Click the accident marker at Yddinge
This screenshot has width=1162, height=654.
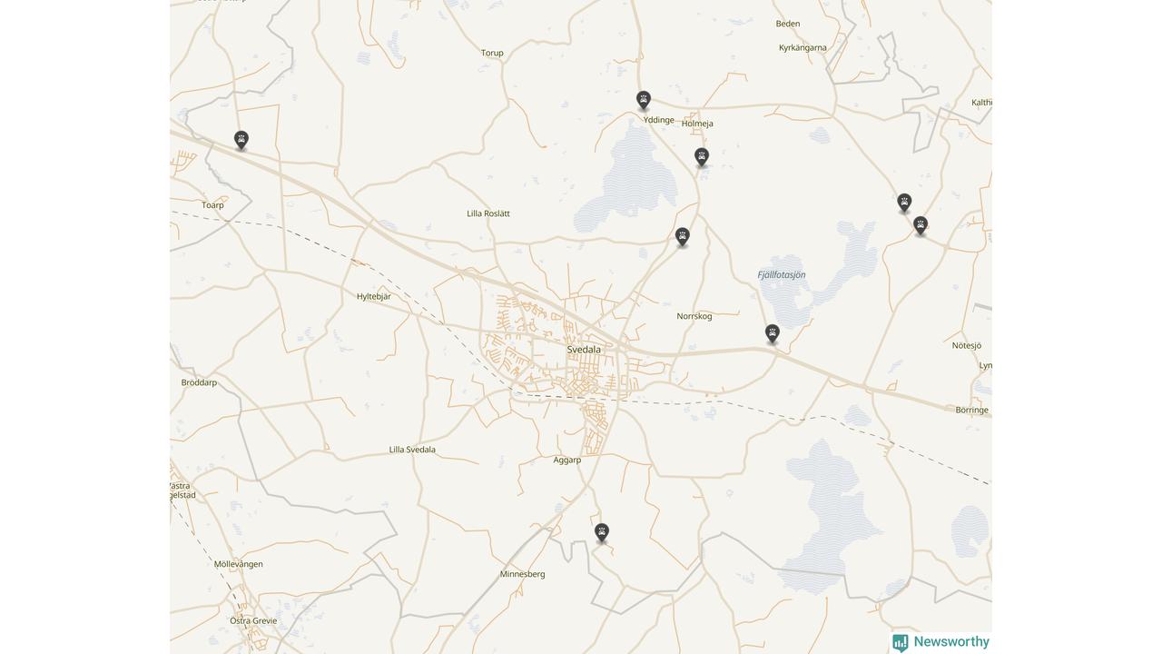click(x=644, y=100)
